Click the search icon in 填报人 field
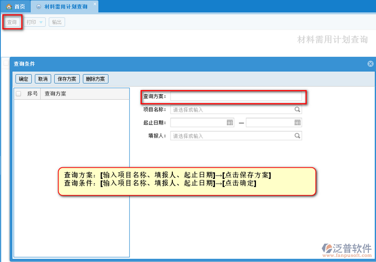This screenshot has width=376, height=262. click(x=297, y=136)
